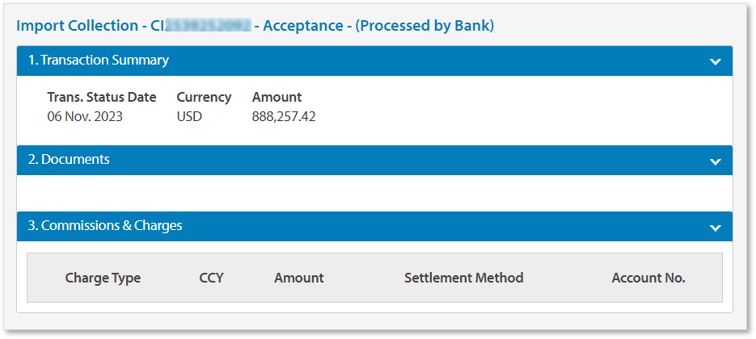Click the Commissions & Charges header title
The image size is (756, 339).
pyautogui.click(x=105, y=226)
